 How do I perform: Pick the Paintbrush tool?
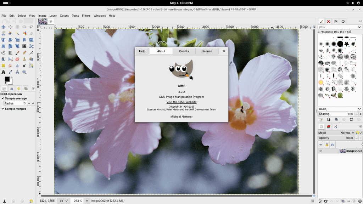pyautogui.click(x=17, y=52)
